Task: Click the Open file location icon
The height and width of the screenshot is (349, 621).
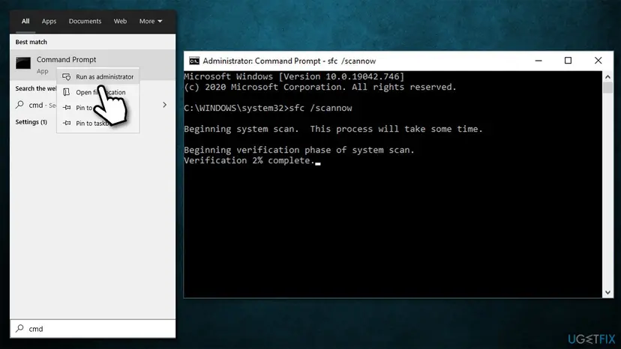Action: (x=67, y=92)
